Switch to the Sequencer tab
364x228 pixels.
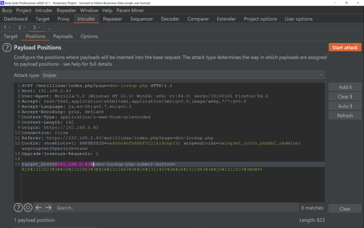[142, 19]
